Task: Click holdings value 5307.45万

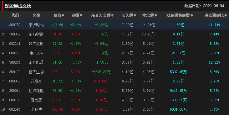Action: [x=178, y=72]
